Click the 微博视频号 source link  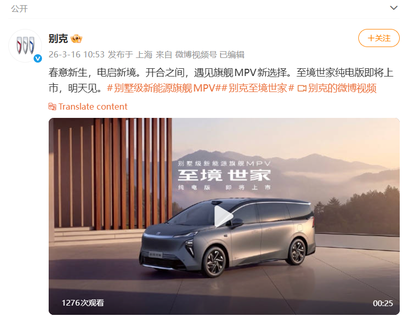tap(196, 54)
